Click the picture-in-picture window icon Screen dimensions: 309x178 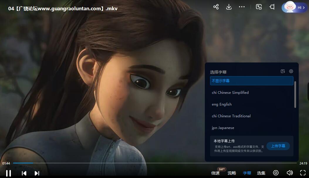tap(259, 7)
